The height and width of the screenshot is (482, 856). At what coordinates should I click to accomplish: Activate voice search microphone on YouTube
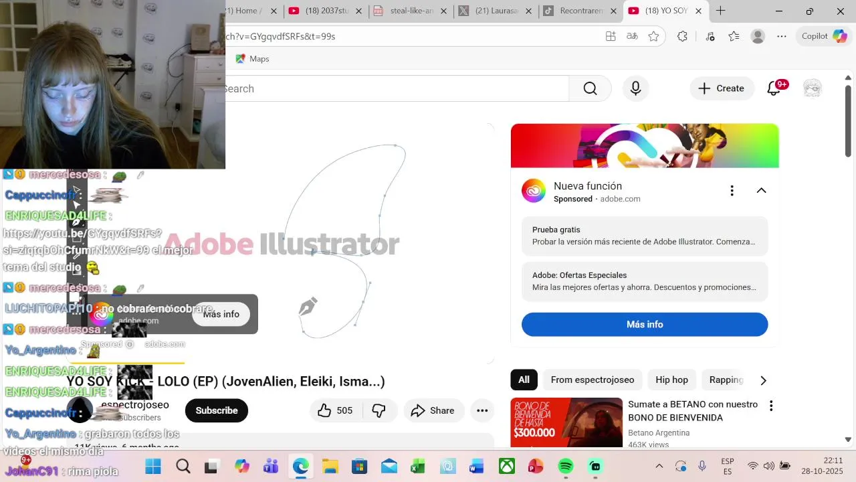[x=635, y=88]
